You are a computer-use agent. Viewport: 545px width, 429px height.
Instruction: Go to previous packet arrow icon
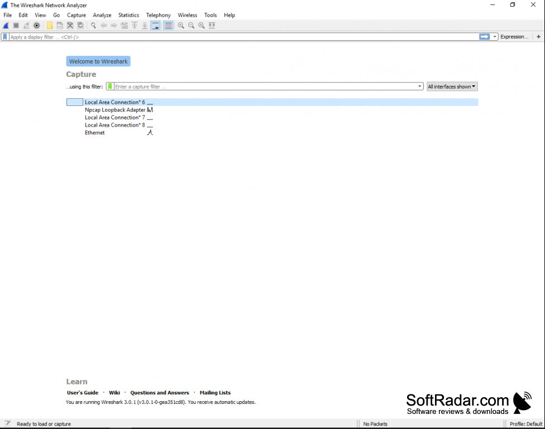pyautogui.click(x=103, y=25)
